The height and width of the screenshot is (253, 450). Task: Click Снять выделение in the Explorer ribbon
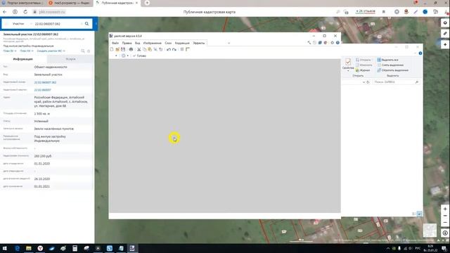390,65
